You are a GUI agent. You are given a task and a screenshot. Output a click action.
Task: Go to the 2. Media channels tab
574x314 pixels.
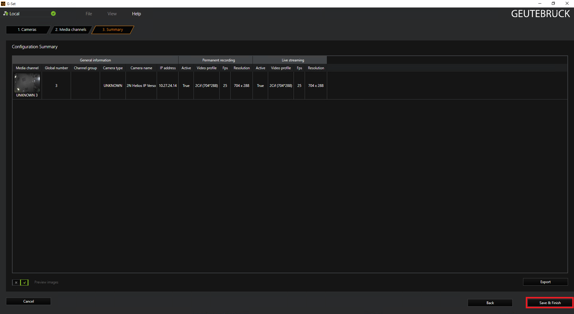(x=71, y=30)
